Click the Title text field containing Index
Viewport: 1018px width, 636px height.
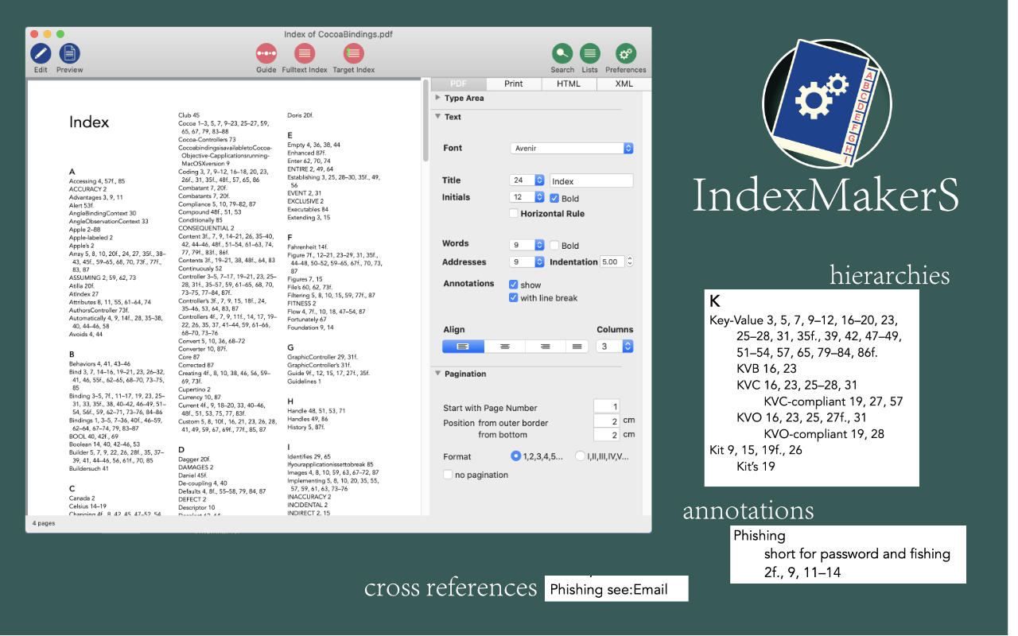tap(592, 181)
